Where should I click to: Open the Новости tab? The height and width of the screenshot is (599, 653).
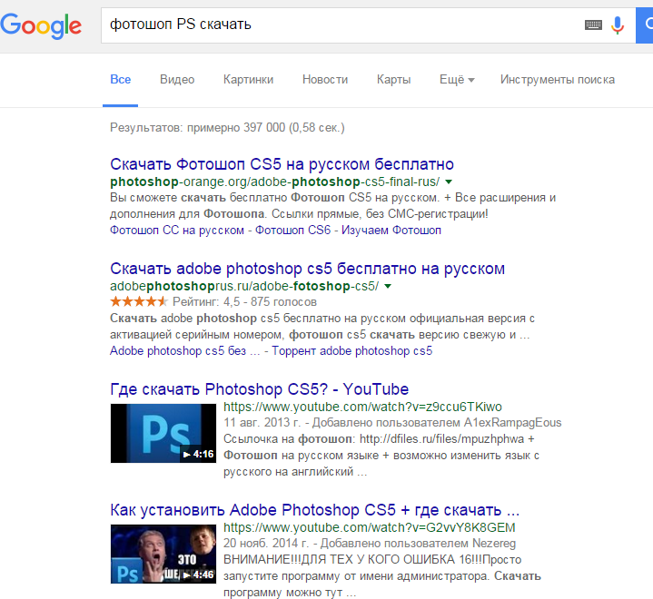click(325, 80)
